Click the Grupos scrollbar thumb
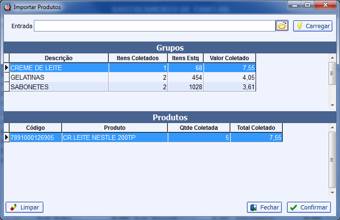Image resolution: width=340 pixels, height=220 pixels. point(332,73)
